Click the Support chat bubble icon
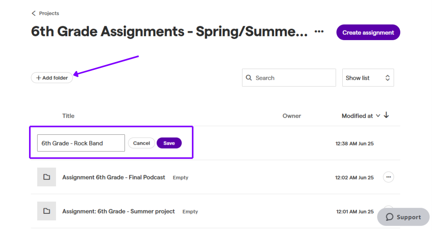 (389, 217)
